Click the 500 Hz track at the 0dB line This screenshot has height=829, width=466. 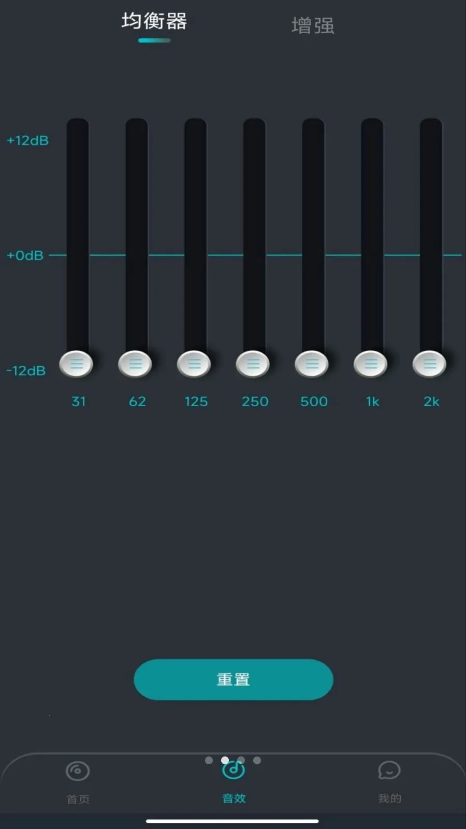tap(313, 255)
